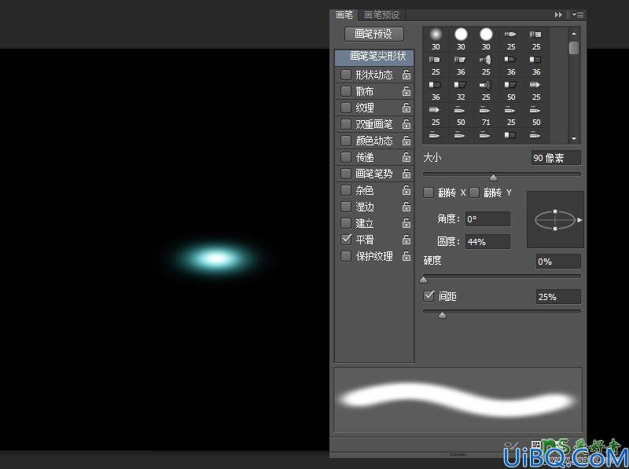Screen dimensions: 629x469
Task: Click the lock icon beside 传递
Action: 406,157
